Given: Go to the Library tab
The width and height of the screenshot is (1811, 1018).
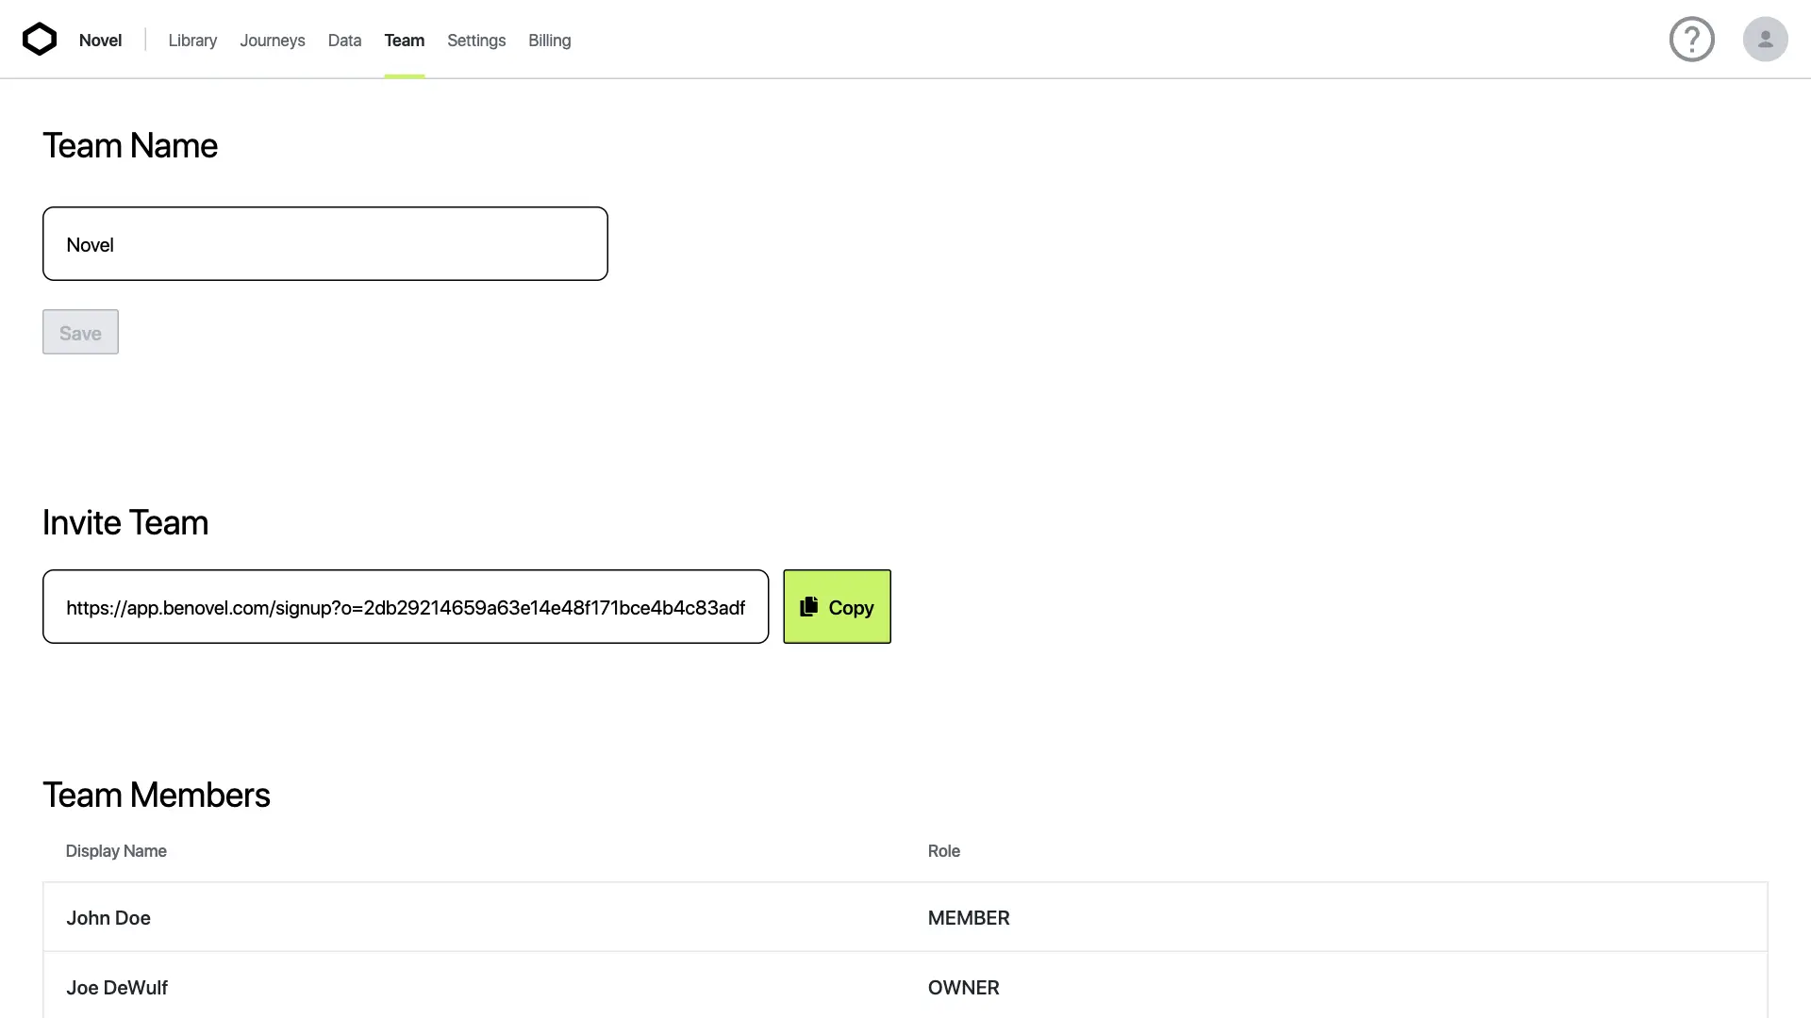Looking at the screenshot, I should pos(192,41).
